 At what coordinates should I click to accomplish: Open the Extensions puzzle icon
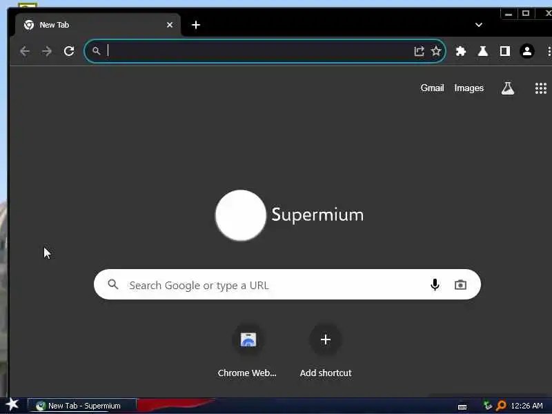pos(461,51)
